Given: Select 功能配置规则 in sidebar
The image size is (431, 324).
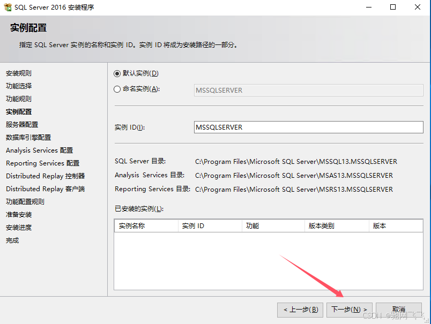Looking at the screenshot, I should [x=25, y=202].
